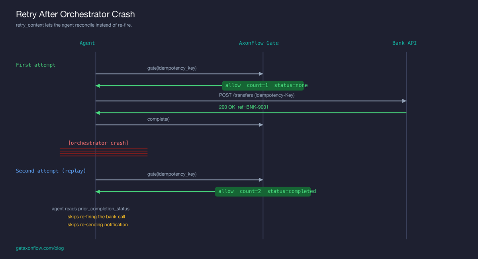Click the green highlighted response bar
This screenshot has height=259, width=478.
(x=251, y=112)
